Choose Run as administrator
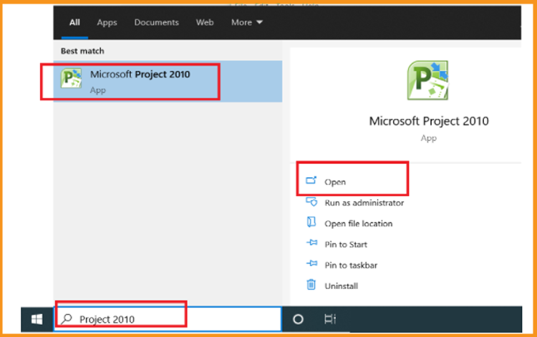The height and width of the screenshot is (337, 537). tap(364, 203)
